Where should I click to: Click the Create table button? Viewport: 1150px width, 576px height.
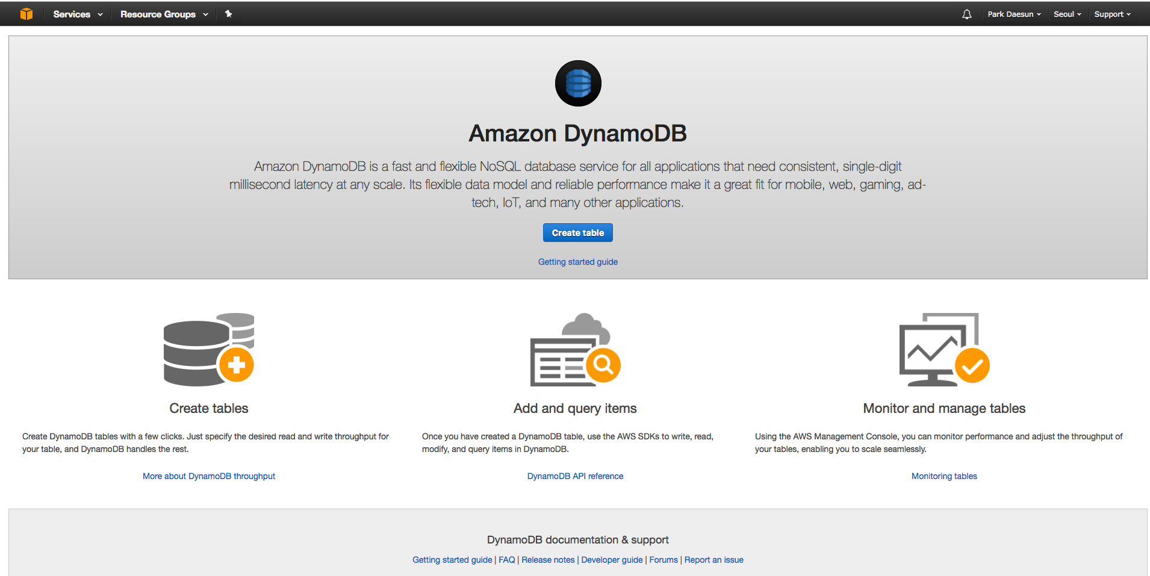[577, 232]
